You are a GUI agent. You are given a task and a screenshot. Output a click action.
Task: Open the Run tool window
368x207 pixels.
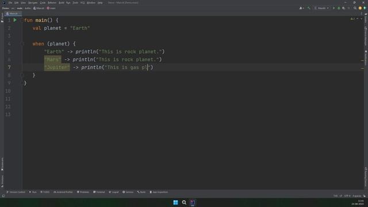pos(33,192)
